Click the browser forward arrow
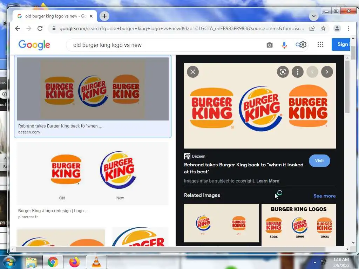The width and height of the screenshot is (359, 269). tap(29, 28)
